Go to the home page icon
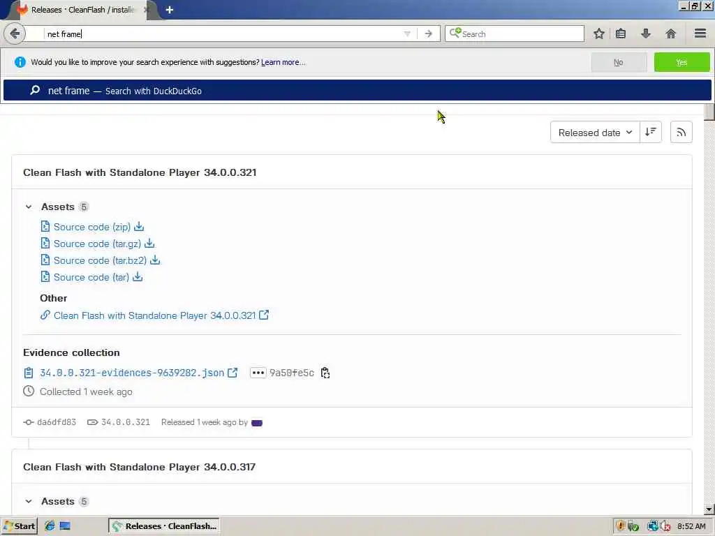The height and width of the screenshot is (536, 715). click(x=671, y=33)
